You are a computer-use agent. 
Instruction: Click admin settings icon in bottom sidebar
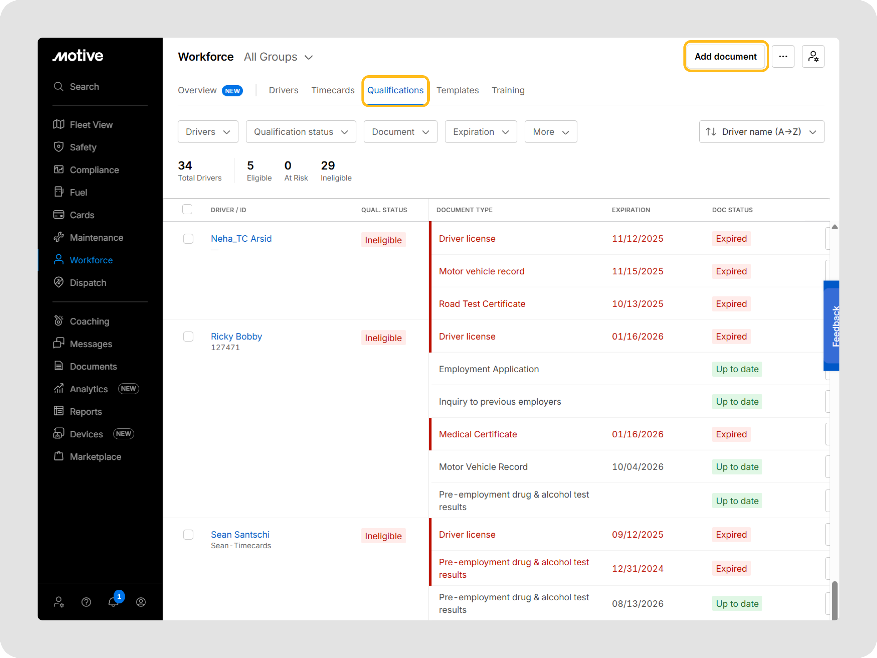[x=59, y=602]
